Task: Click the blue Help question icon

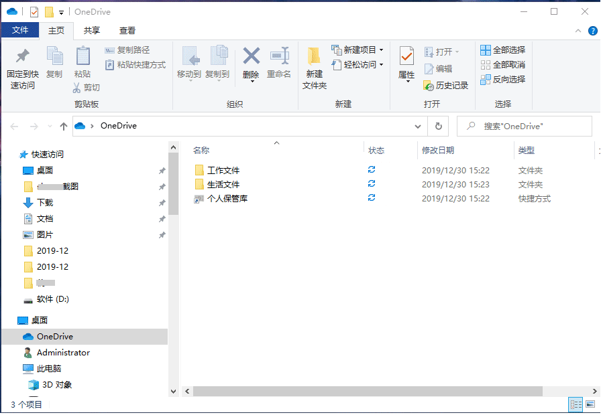Action: [x=592, y=31]
